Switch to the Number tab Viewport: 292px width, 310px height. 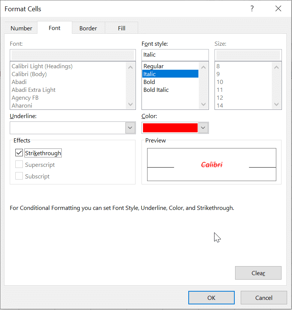click(x=21, y=28)
